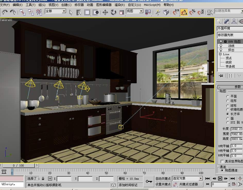
Task: Select 球形 mapping radio button
Action: (228, 105)
